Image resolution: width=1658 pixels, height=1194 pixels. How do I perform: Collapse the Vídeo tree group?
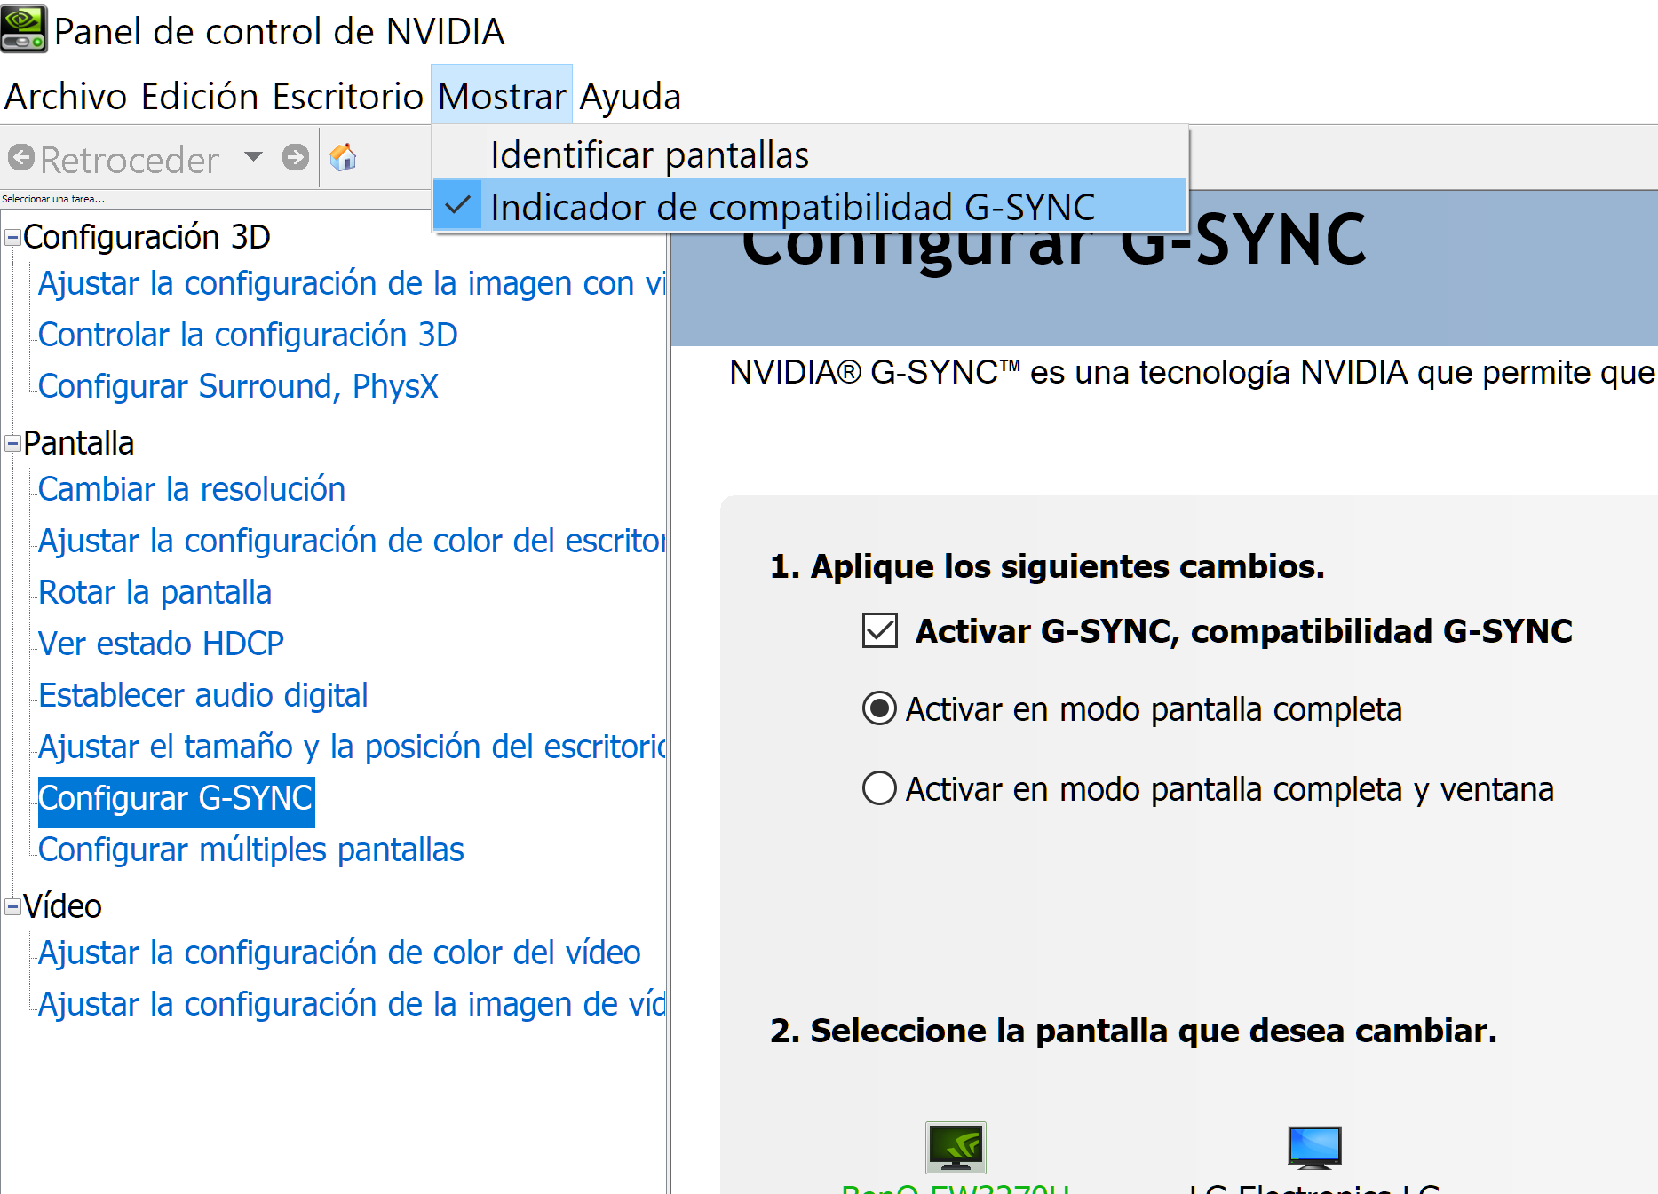[12, 906]
